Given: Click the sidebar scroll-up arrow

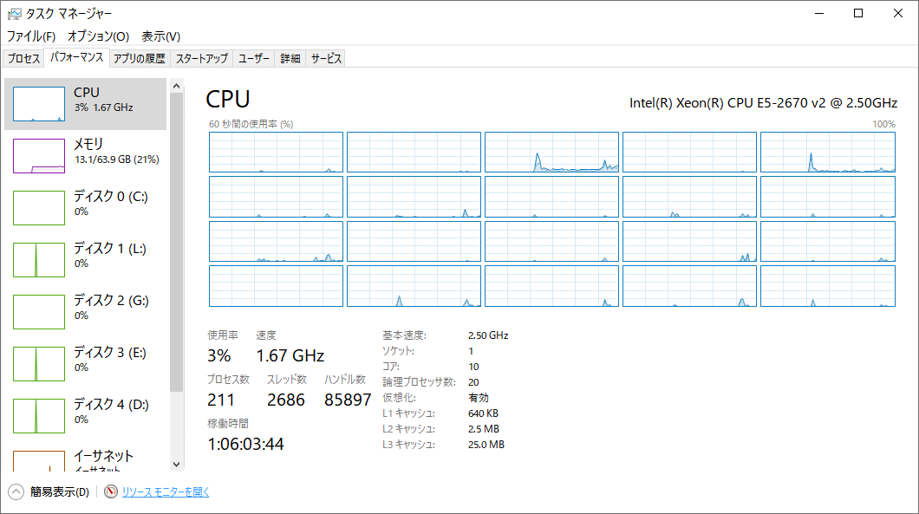Looking at the screenshot, I should [x=176, y=86].
